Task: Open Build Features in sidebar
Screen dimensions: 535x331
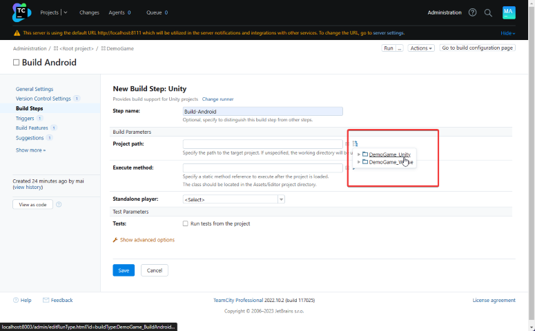Action: 32,128
